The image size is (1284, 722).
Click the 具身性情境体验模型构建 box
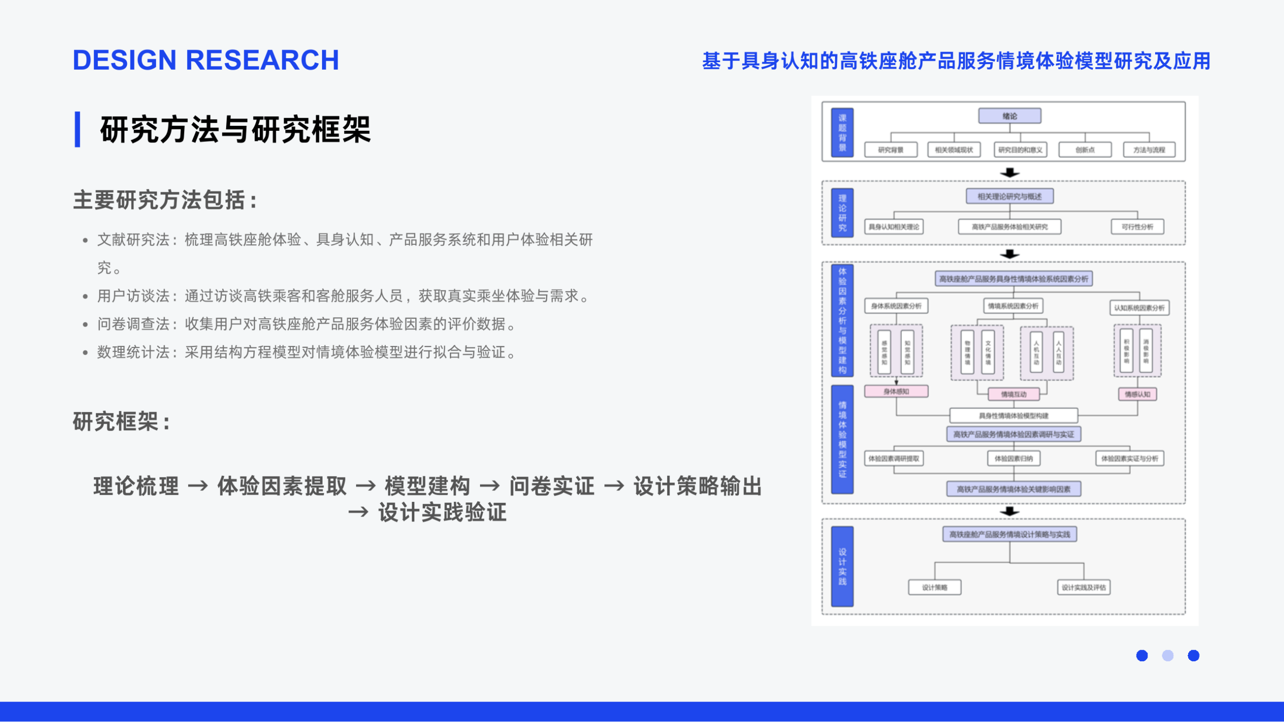[x=1014, y=416]
